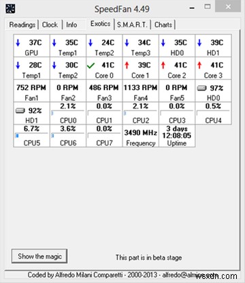Screen dimensions: 245x283
Task: Click the red up arrow beside Core 2
Action: point(163,65)
